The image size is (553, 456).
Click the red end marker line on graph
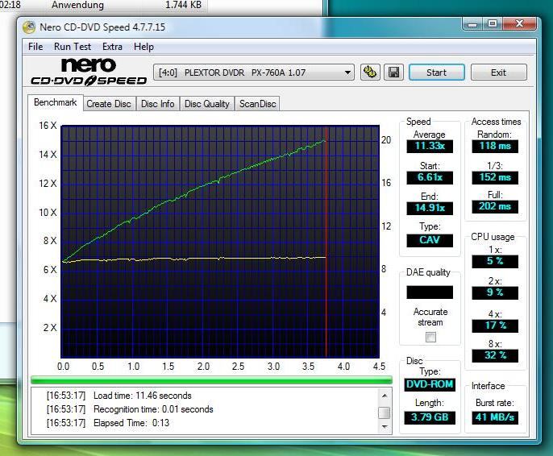(x=326, y=242)
